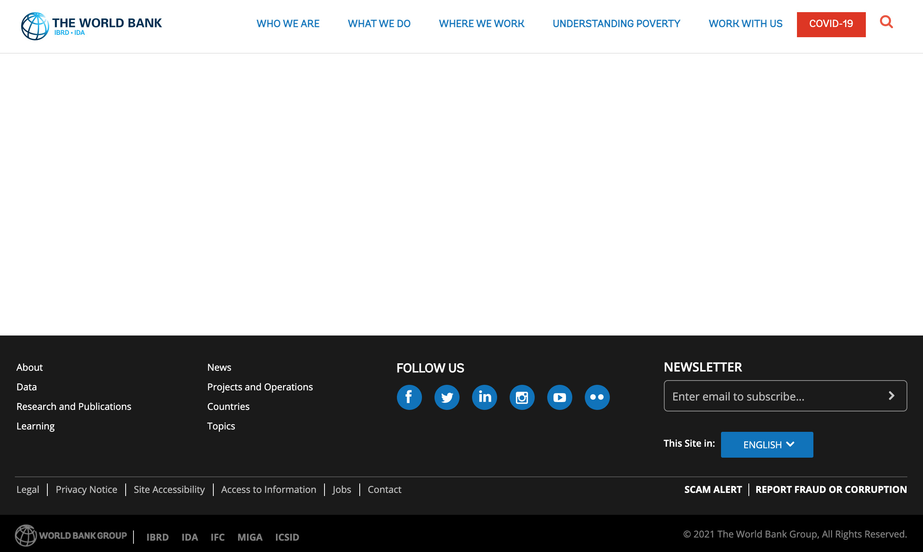Click the SCAM ALERT link

pyautogui.click(x=713, y=490)
